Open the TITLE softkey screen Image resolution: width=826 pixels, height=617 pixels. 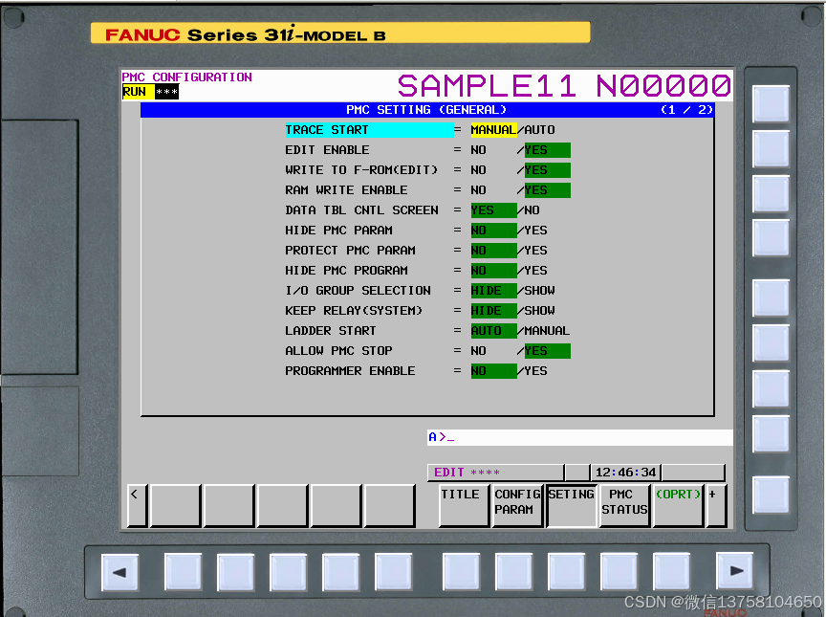tap(464, 505)
